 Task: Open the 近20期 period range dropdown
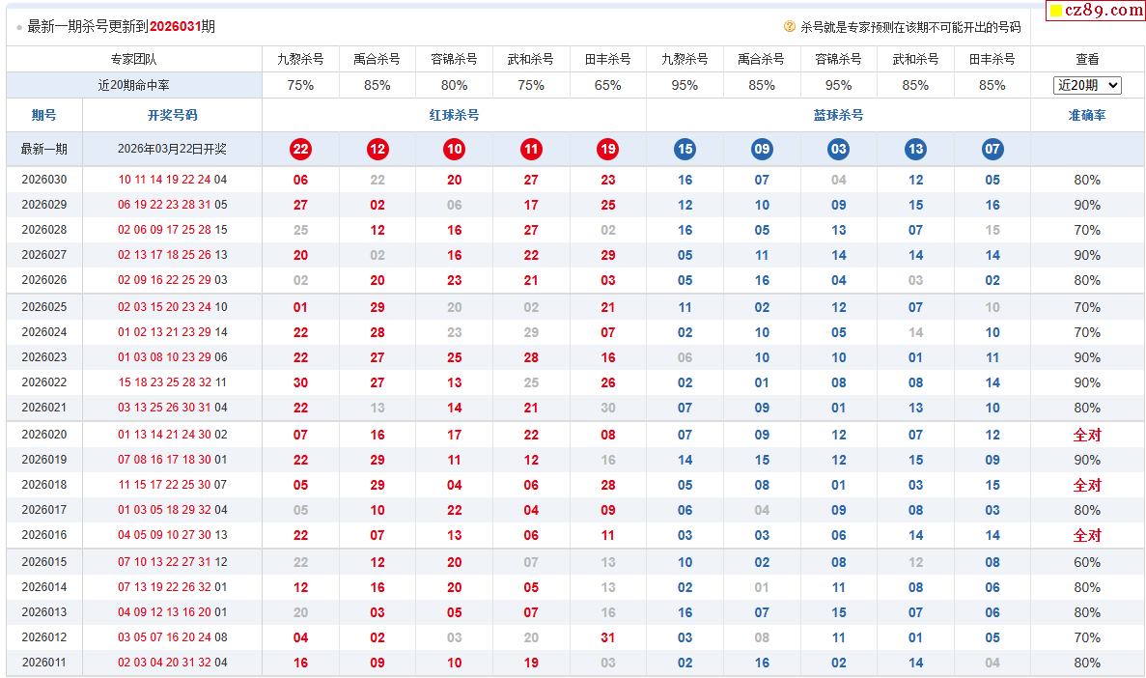coord(1087,85)
